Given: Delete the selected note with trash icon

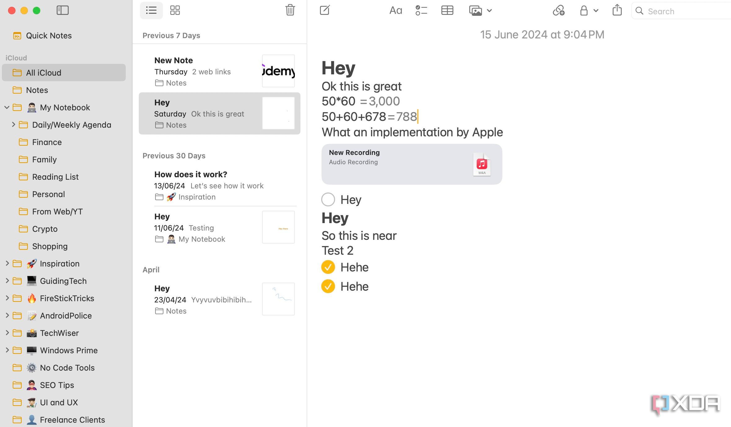Looking at the screenshot, I should pos(290,10).
